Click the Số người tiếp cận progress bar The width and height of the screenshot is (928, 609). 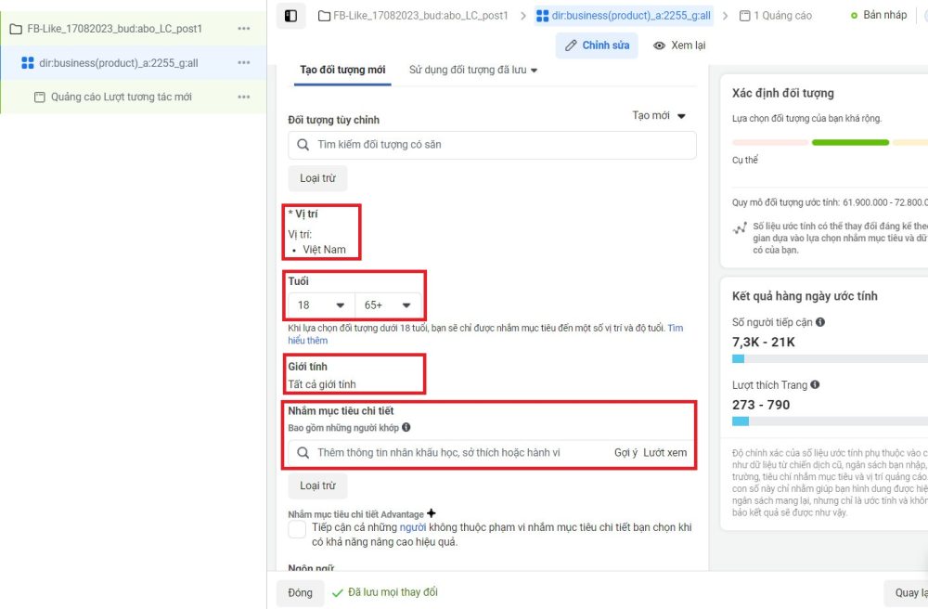[830, 358]
